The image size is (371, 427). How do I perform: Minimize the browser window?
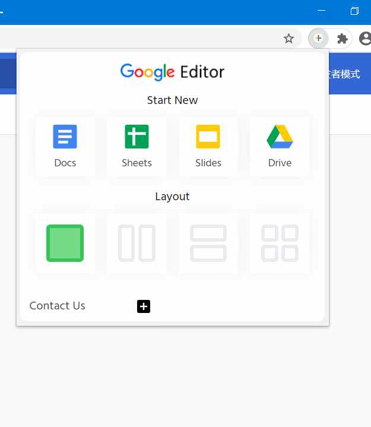[322, 11]
